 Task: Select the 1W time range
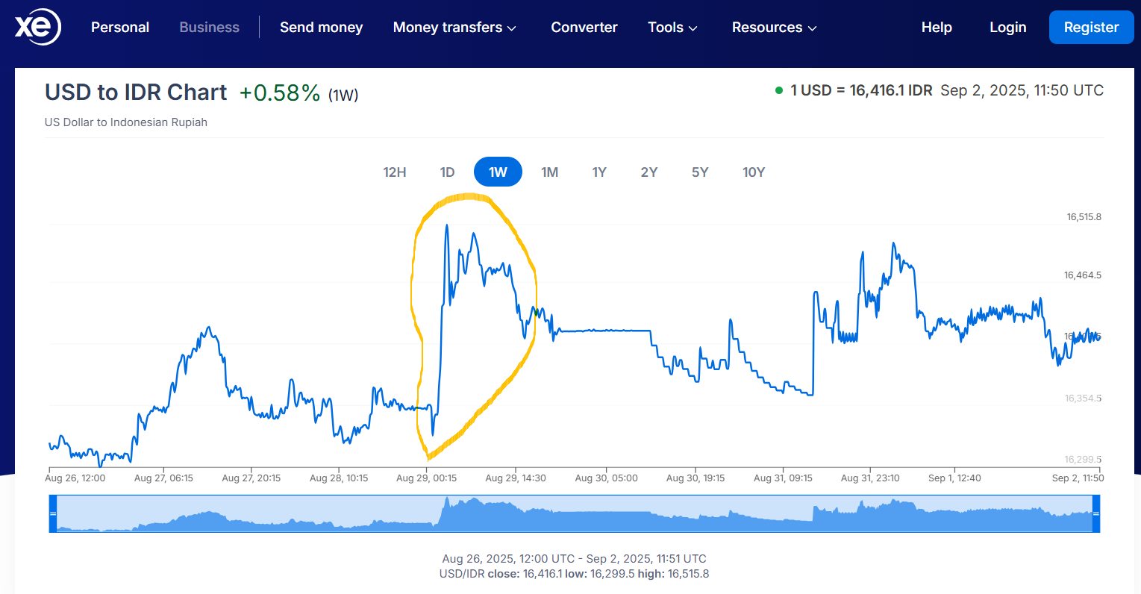pyautogui.click(x=498, y=172)
